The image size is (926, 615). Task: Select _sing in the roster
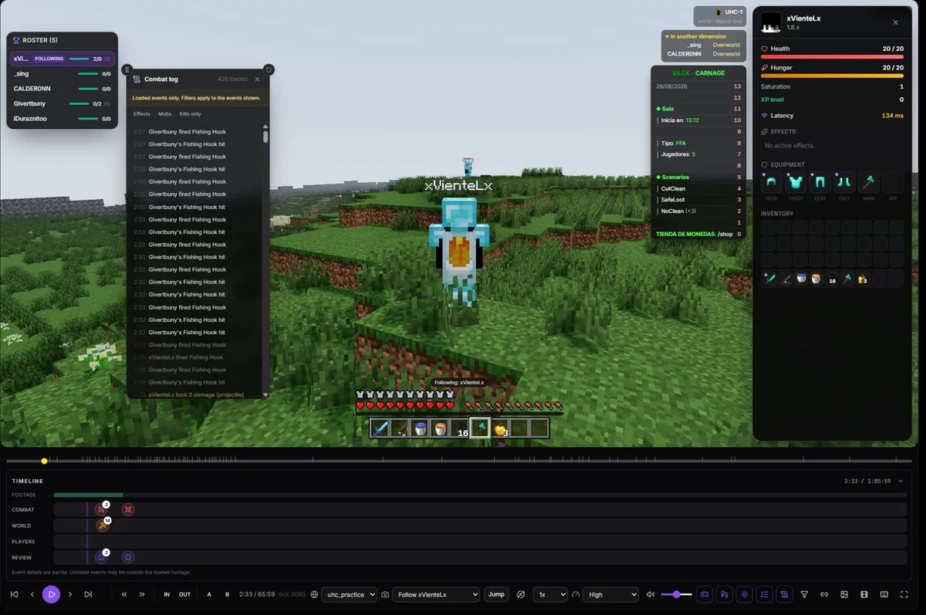[x=63, y=74]
